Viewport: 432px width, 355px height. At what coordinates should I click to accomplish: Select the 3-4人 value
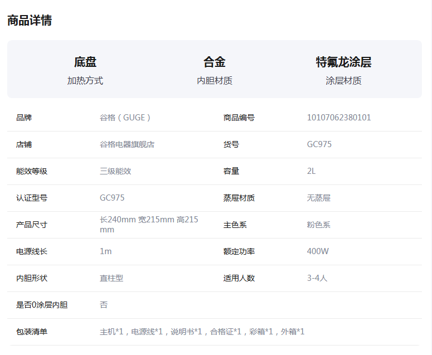317,278
